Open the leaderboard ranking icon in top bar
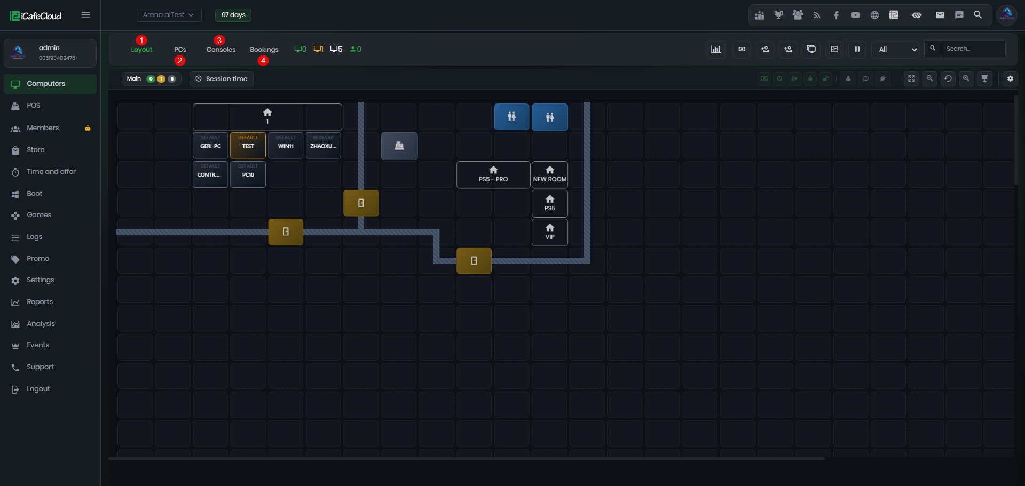This screenshot has height=486, width=1025. point(759,15)
